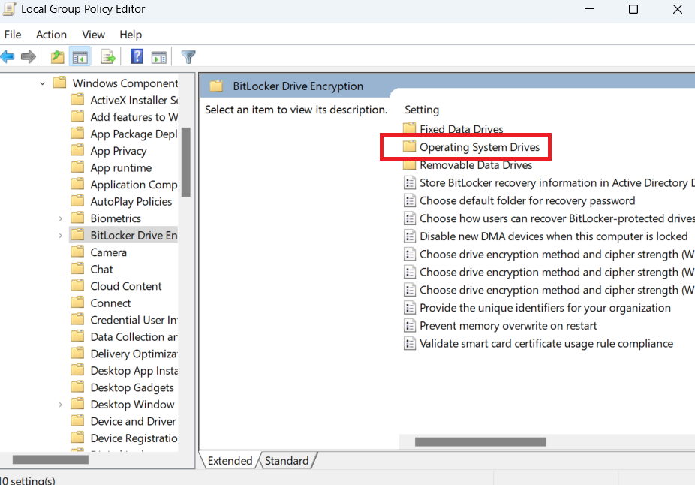Select Choose default folder for recovery password
695x485 pixels.
pyautogui.click(x=527, y=200)
